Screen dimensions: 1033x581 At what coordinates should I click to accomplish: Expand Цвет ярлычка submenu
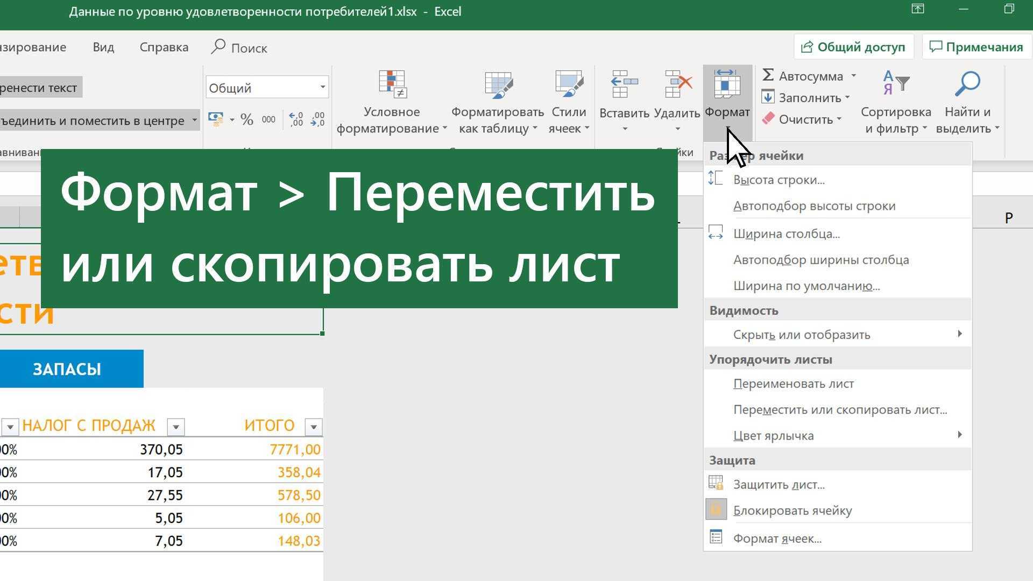pyautogui.click(x=960, y=435)
